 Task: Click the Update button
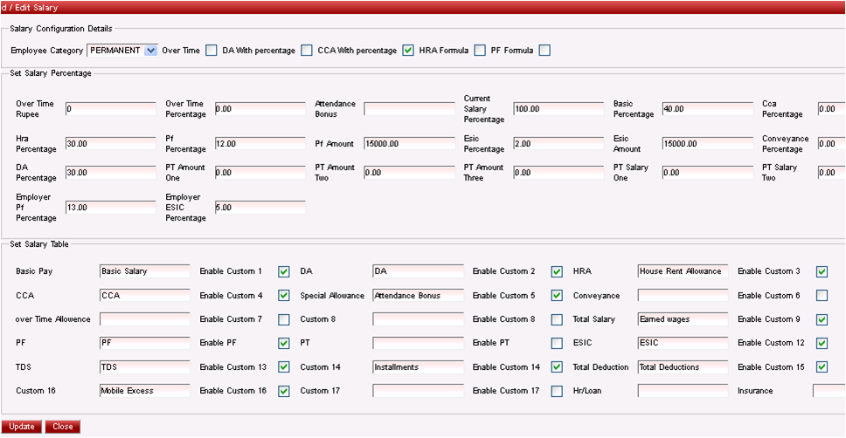22,427
